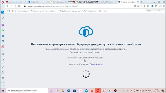Open the Mail app from the taskbar
Viewport: 166px width, 93px height.
(x=86, y=91)
